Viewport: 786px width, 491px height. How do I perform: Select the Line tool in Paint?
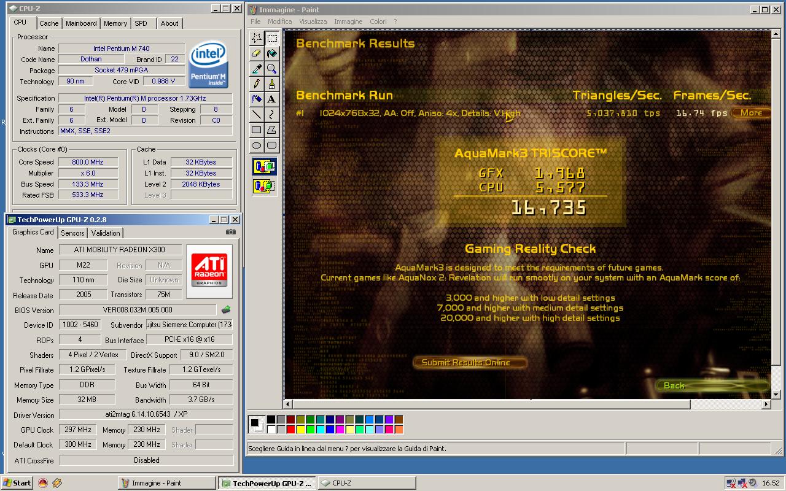tap(257, 115)
